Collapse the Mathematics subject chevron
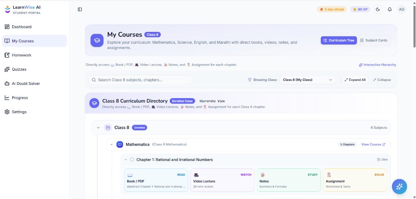This screenshot has height=199, width=416. coord(111,144)
